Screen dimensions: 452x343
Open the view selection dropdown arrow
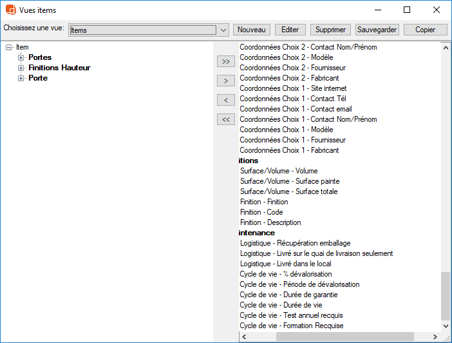point(223,30)
